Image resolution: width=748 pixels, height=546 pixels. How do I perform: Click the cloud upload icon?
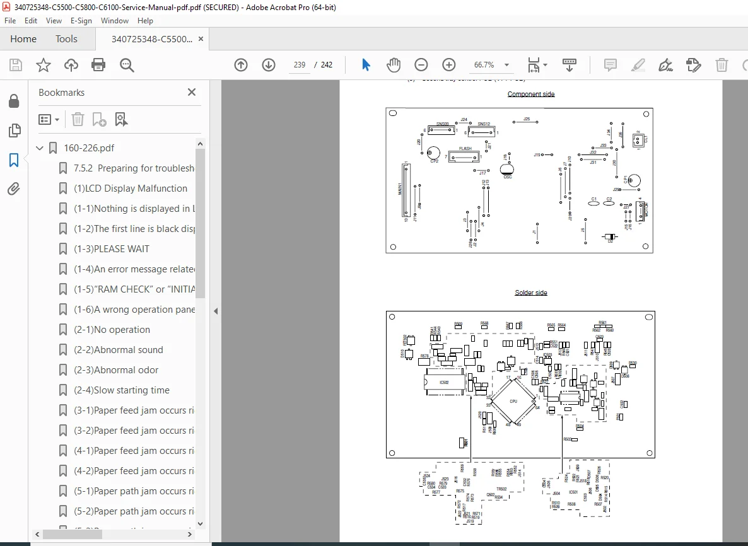pos(71,65)
